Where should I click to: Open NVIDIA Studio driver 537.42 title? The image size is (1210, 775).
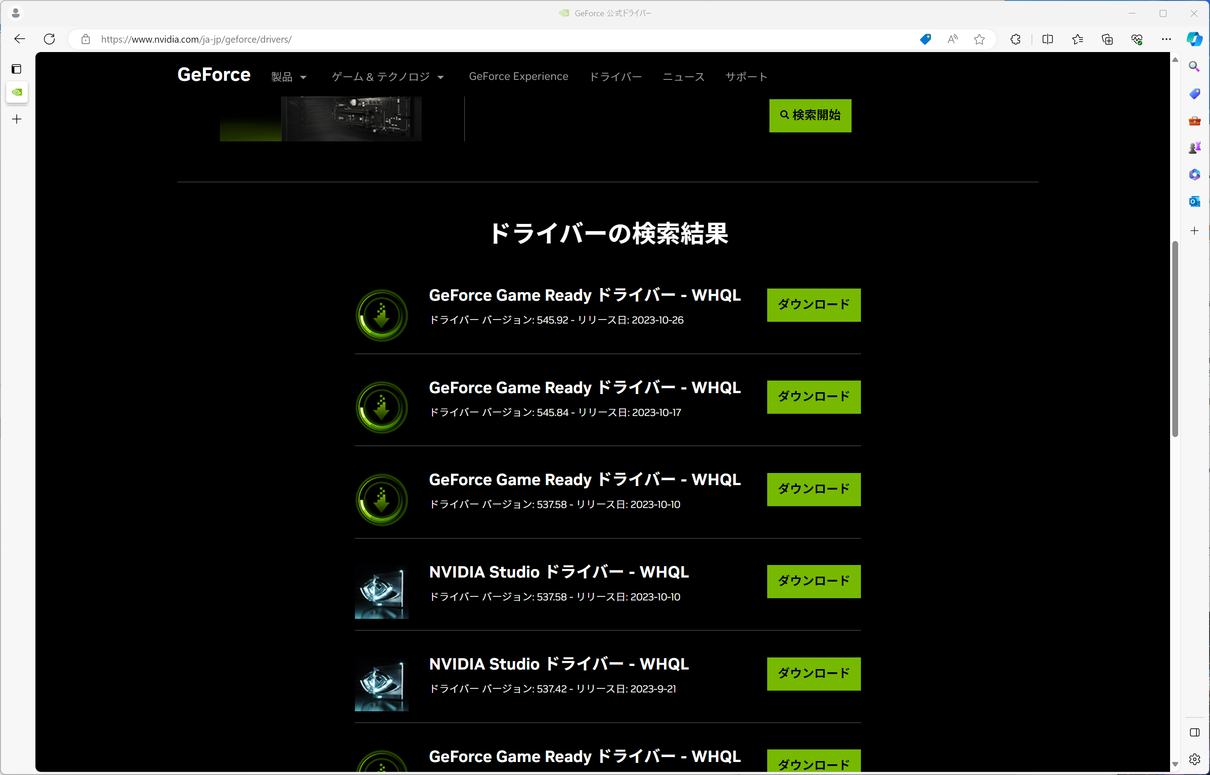click(559, 664)
